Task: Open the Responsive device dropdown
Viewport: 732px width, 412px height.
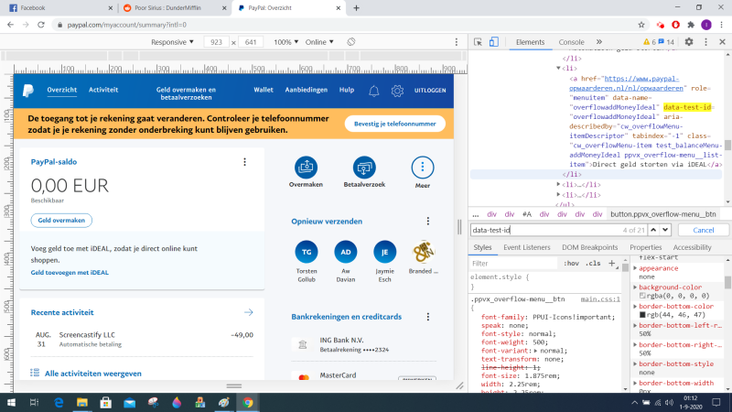Action: (x=172, y=42)
